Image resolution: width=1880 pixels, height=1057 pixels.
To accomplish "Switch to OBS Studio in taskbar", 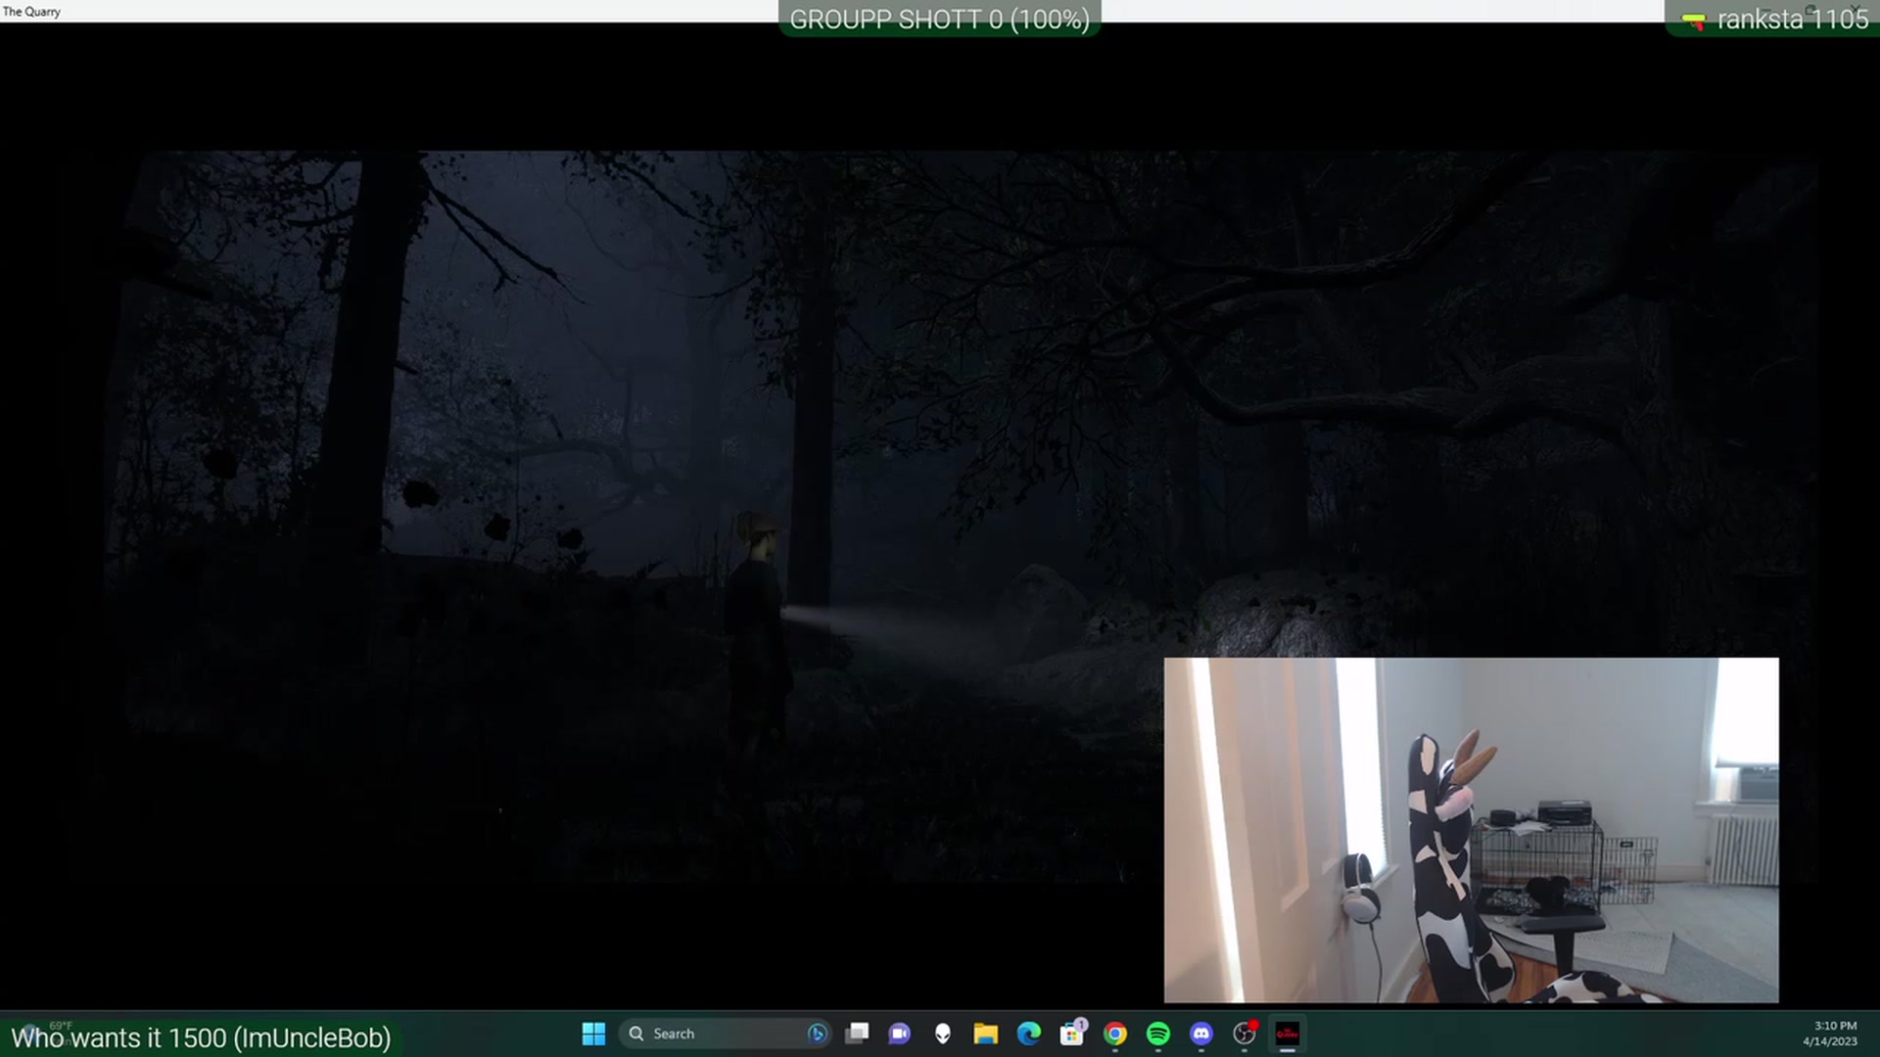I will pyautogui.click(x=1245, y=1034).
